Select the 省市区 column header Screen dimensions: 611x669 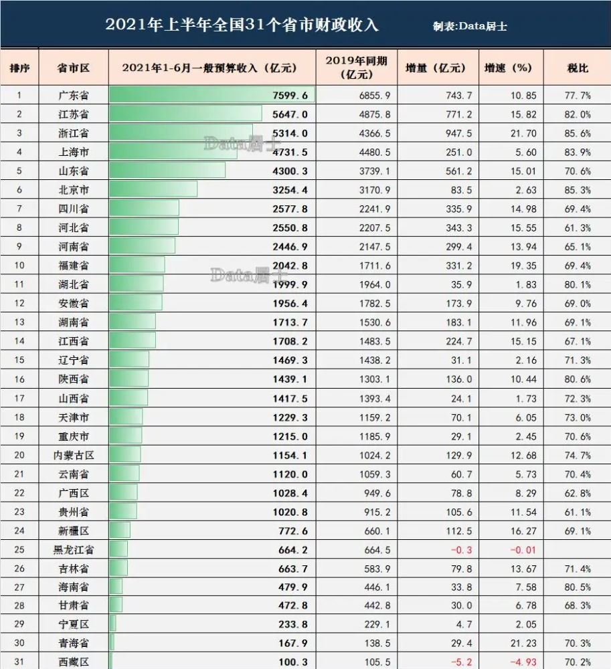coord(74,68)
